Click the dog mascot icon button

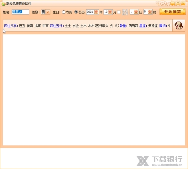179,25
